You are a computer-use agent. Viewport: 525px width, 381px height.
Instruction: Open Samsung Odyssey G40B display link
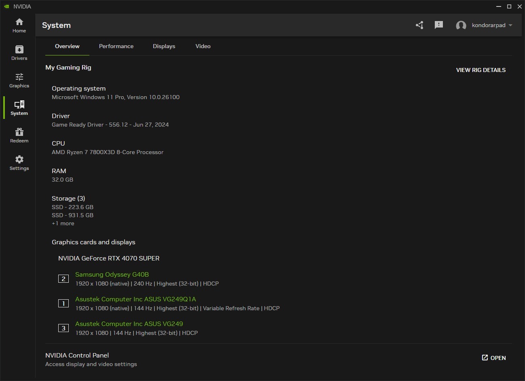[x=112, y=275]
